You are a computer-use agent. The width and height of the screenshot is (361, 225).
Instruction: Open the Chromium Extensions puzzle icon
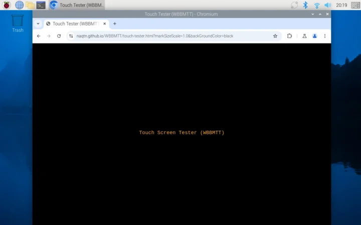pos(289,36)
